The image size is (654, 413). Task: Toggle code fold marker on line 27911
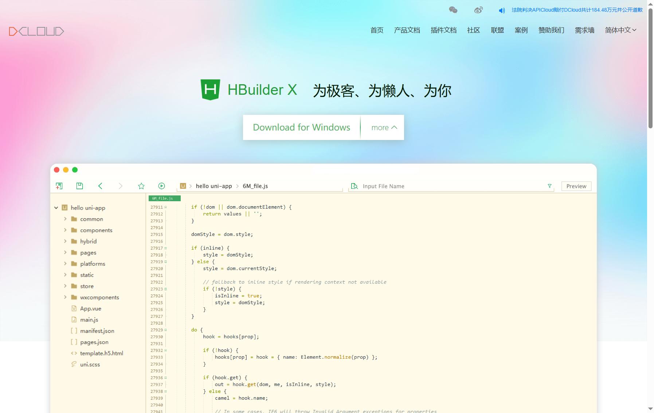[x=165, y=207]
